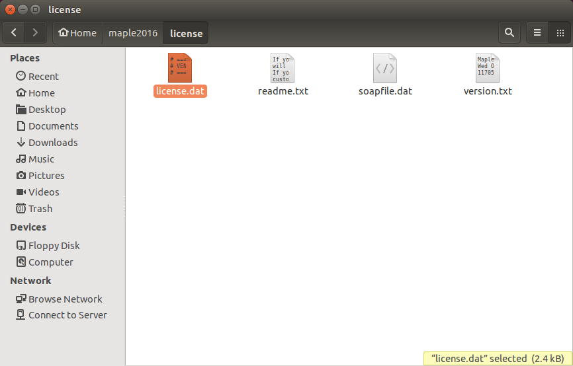Navigate to maple2016 in the path bar
The image size is (573, 366).
coord(133,33)
